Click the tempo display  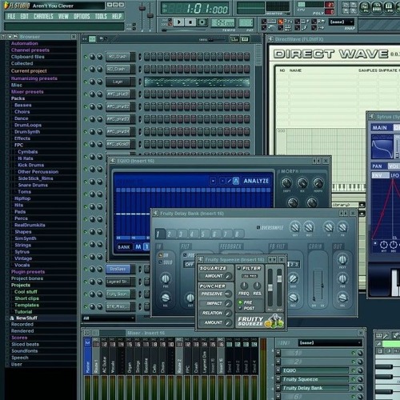click(223, 22)
